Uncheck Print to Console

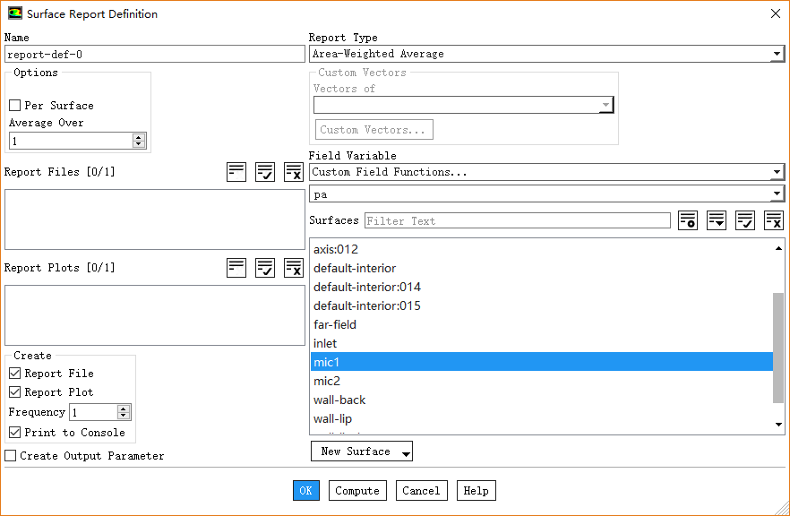coord(15,433)
